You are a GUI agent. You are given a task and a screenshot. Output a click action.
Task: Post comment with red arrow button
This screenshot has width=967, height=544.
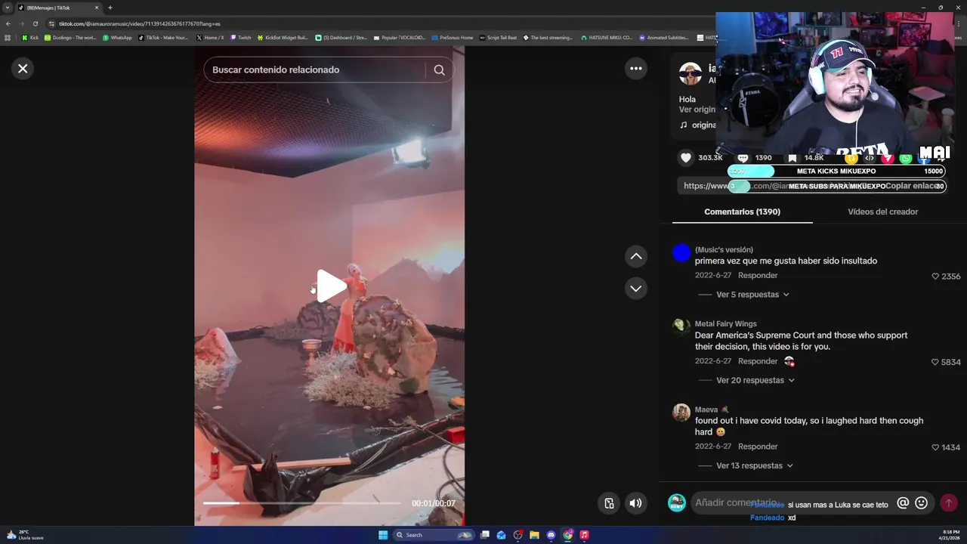click(x=948, y=502)
